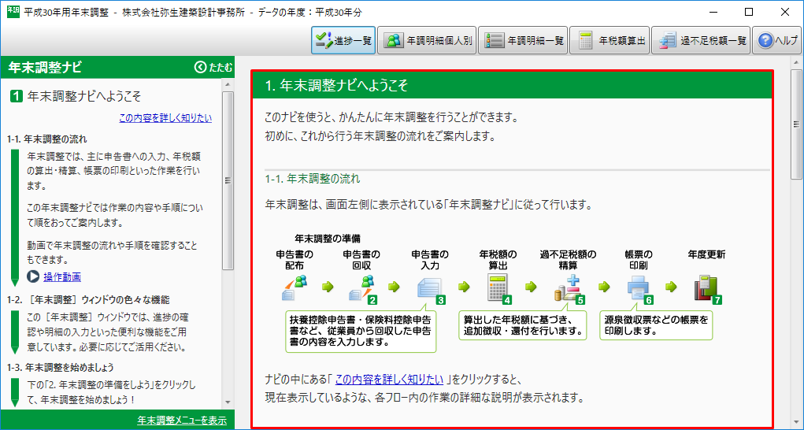Screen dimensions: 804x430
Task: Click the 年税額の算出 step 4 calculator icon
Action: (498, 288)
